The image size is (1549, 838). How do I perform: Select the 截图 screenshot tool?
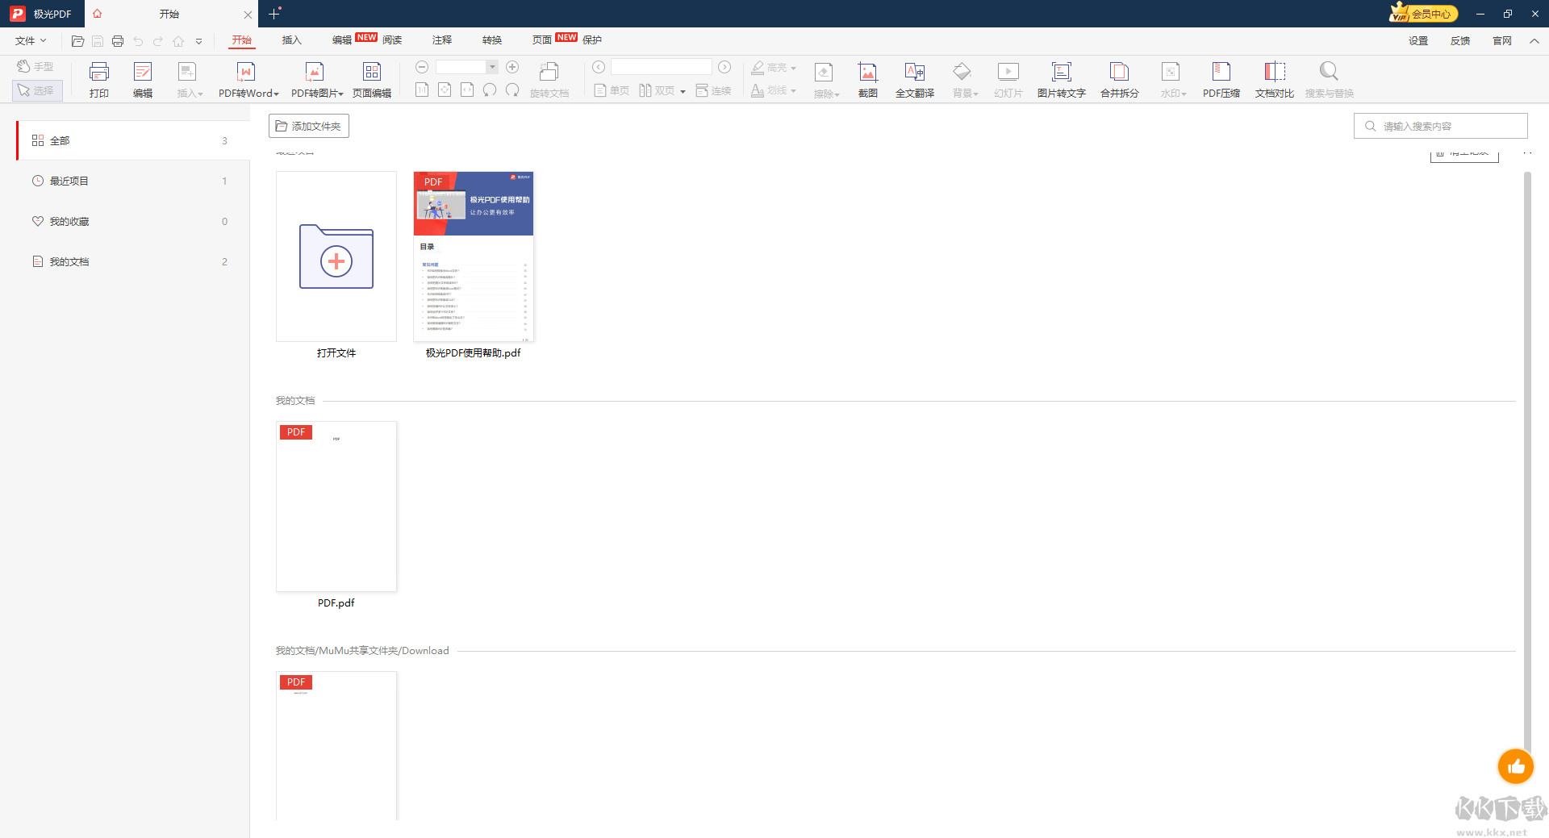[x=868, y=80]
